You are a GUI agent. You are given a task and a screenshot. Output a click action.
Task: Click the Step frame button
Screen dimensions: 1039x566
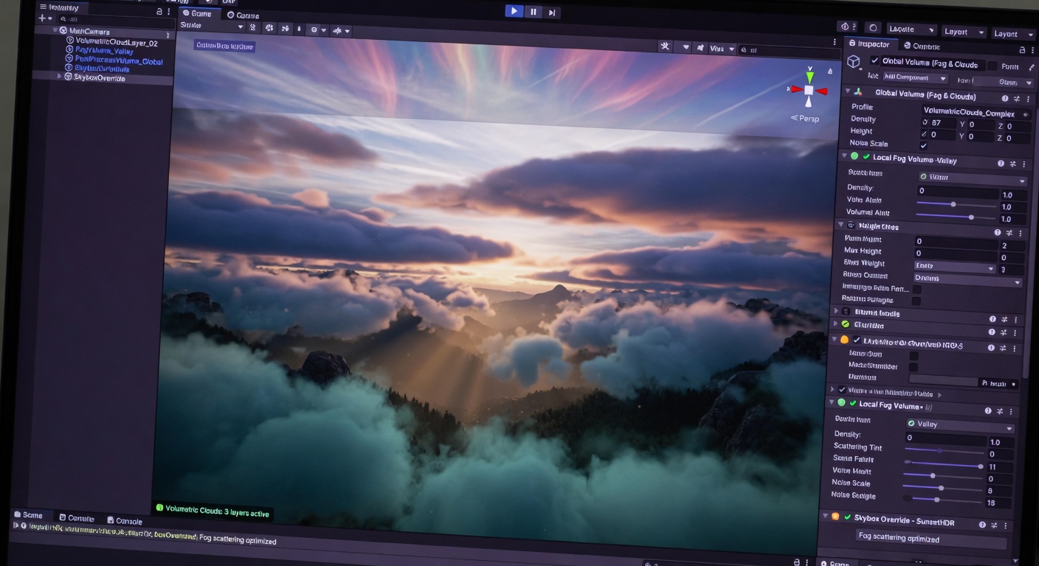[x=552, y=13]
